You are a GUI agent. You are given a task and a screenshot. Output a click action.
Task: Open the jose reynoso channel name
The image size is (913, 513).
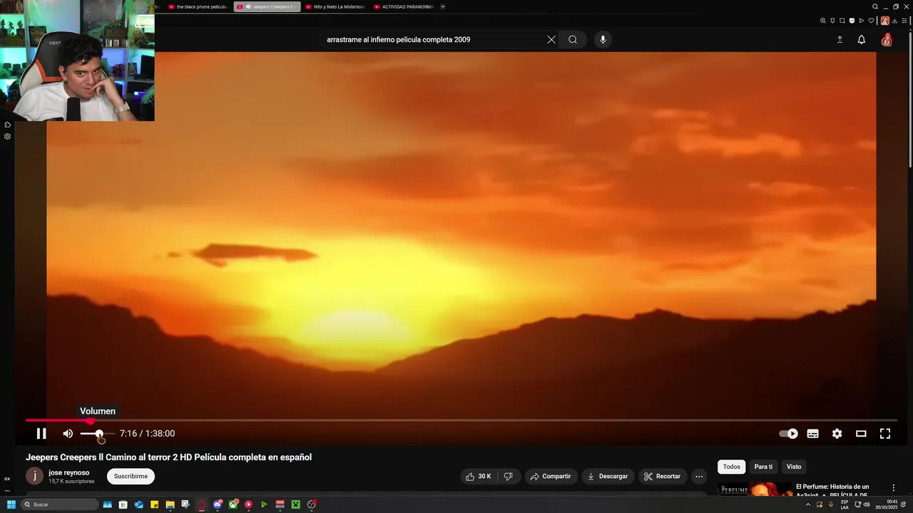click(68, 472)
